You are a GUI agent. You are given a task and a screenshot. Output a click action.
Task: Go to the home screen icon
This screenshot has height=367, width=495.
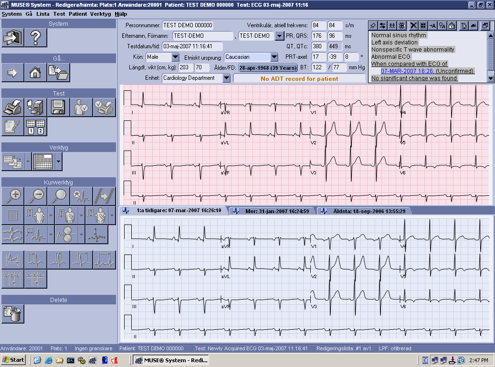35,73
